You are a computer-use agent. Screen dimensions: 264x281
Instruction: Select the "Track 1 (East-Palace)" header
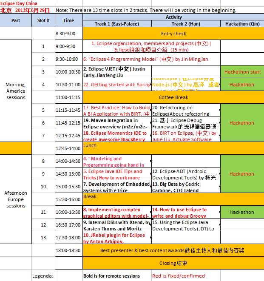point(117,24)
